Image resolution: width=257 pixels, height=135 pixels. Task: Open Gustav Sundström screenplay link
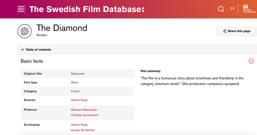[83, 130]
